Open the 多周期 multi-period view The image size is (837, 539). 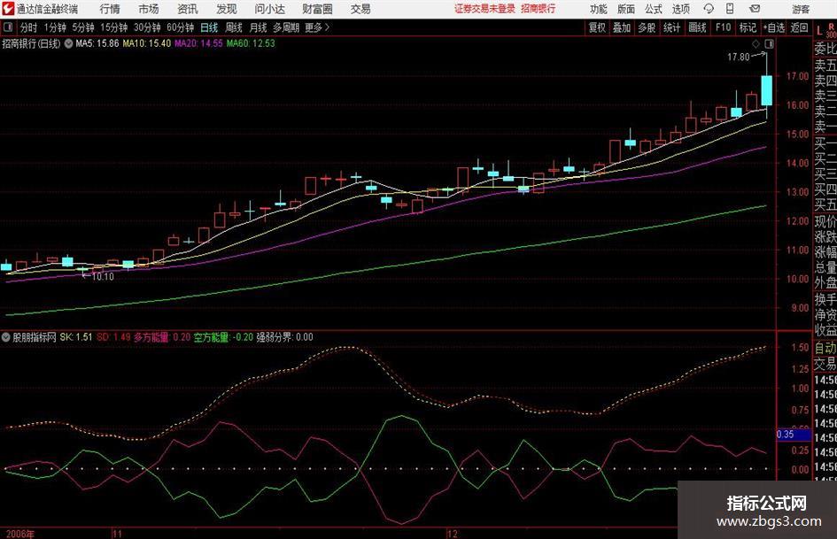tap(286, 27)
